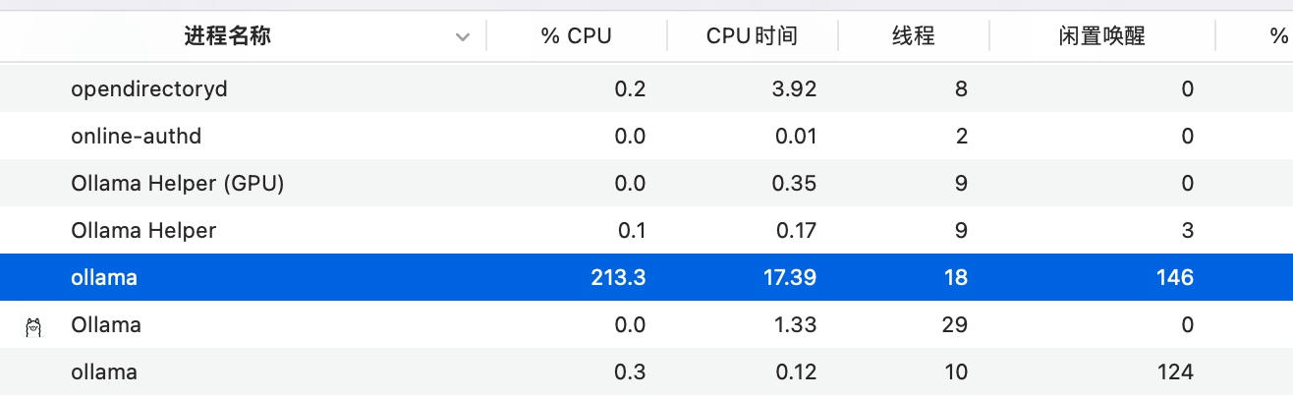Choose the Ollama Helper process with 3 wake-ups

[x=143, y=231]
